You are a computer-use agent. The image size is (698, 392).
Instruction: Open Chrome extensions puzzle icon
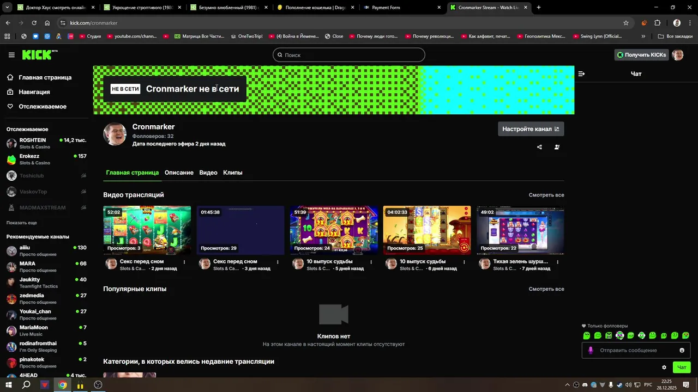coord(657,23)
